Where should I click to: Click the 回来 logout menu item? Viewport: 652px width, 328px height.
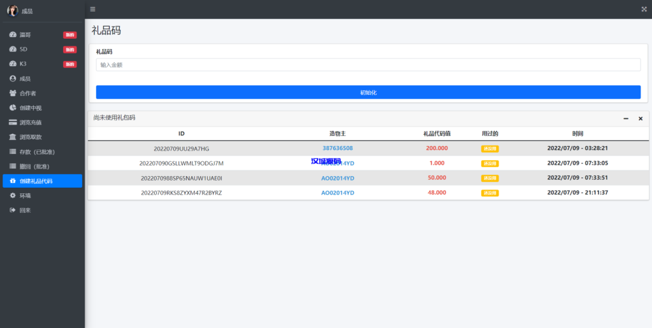click(x=25, y=210)
